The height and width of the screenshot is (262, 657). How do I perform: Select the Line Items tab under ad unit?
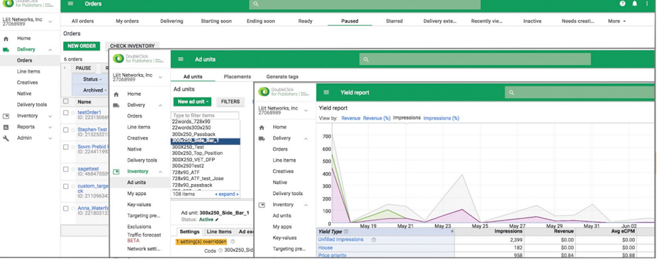(219, 232)
